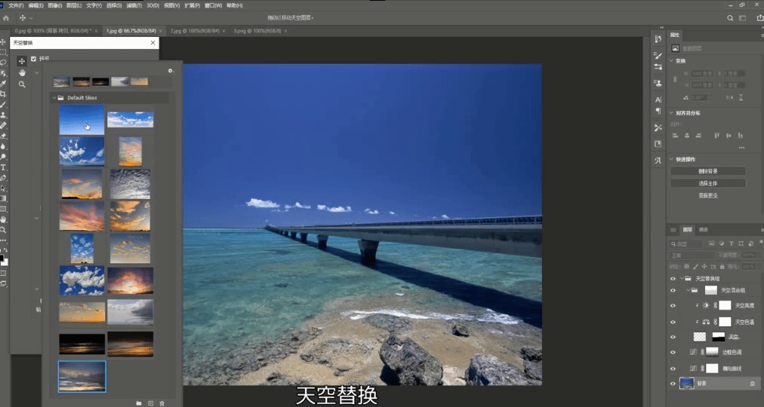Image resolution: width=764 pixels, height=407 pixels.
Task: Toggle visibility of the 天空 layer
Action: click(x=673, y=336)
